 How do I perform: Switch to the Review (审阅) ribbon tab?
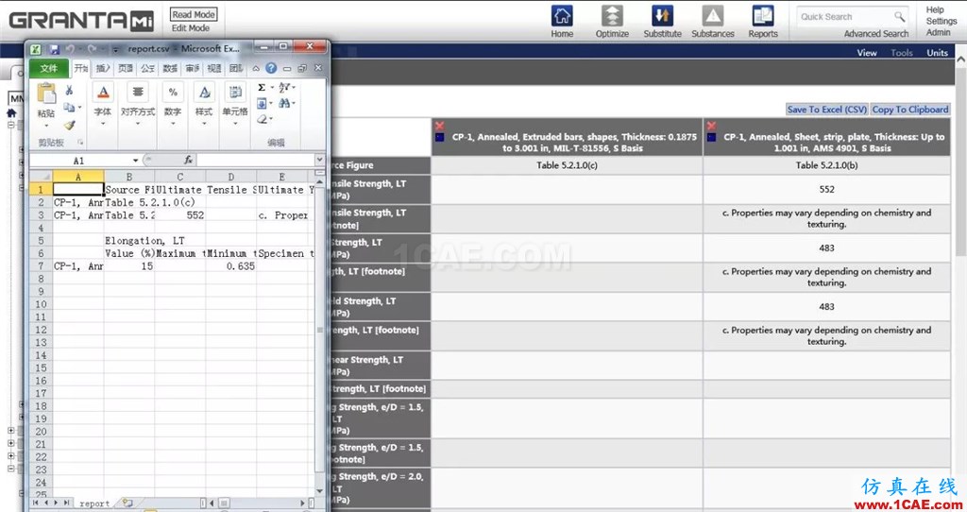click(x=193, y=68)
